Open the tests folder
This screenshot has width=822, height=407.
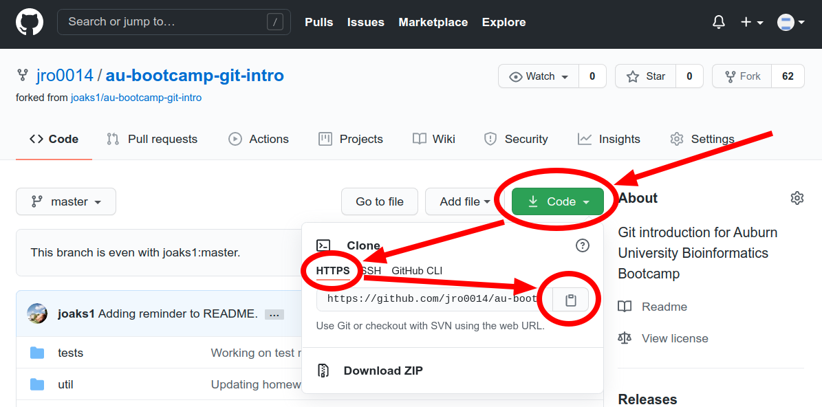pyautogui.click(x=70, y=353)
